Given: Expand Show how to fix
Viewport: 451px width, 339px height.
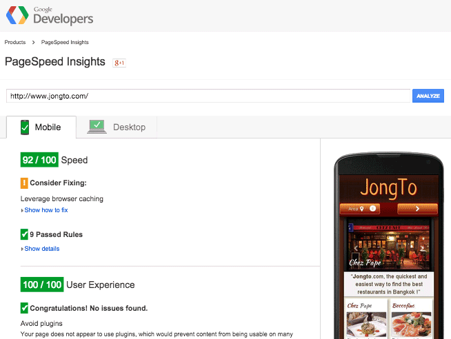Looking at the screenshot, I should click(x=46, y=210).
